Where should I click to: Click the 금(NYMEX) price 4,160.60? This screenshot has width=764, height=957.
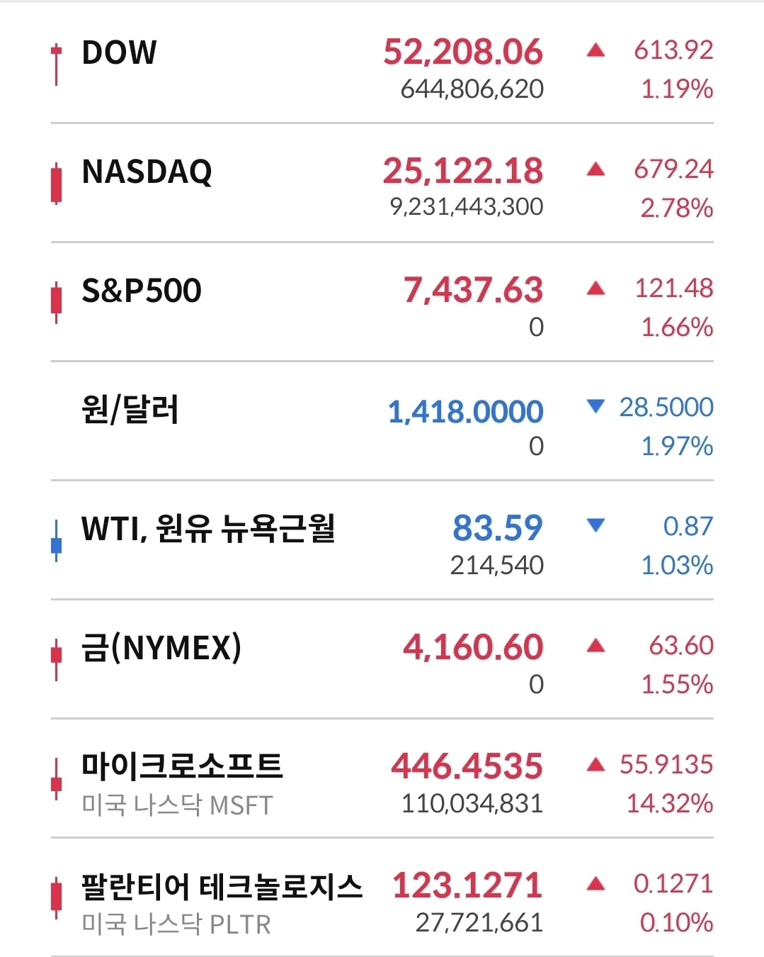[x=473, y=647]
